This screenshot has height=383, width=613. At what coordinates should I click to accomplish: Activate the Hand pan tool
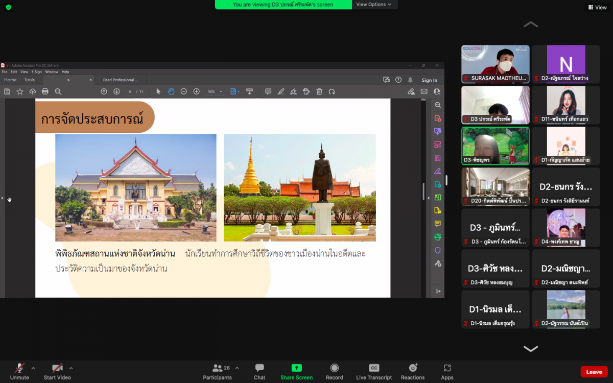click(x=171, y=91)
